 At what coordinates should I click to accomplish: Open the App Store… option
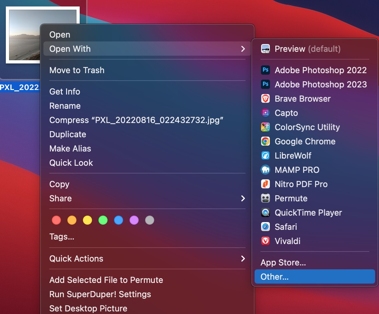click(x=315, y=262)
